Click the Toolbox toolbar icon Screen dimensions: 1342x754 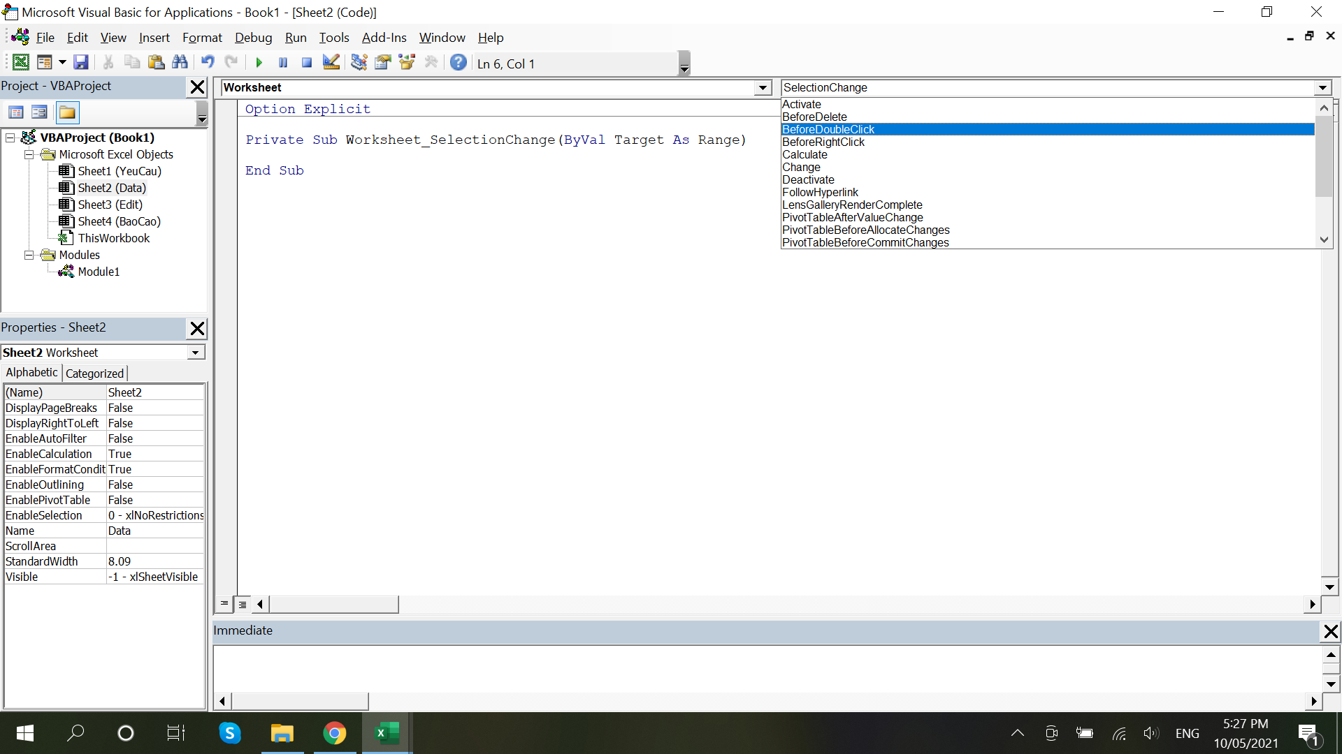[x=431, y=63]
